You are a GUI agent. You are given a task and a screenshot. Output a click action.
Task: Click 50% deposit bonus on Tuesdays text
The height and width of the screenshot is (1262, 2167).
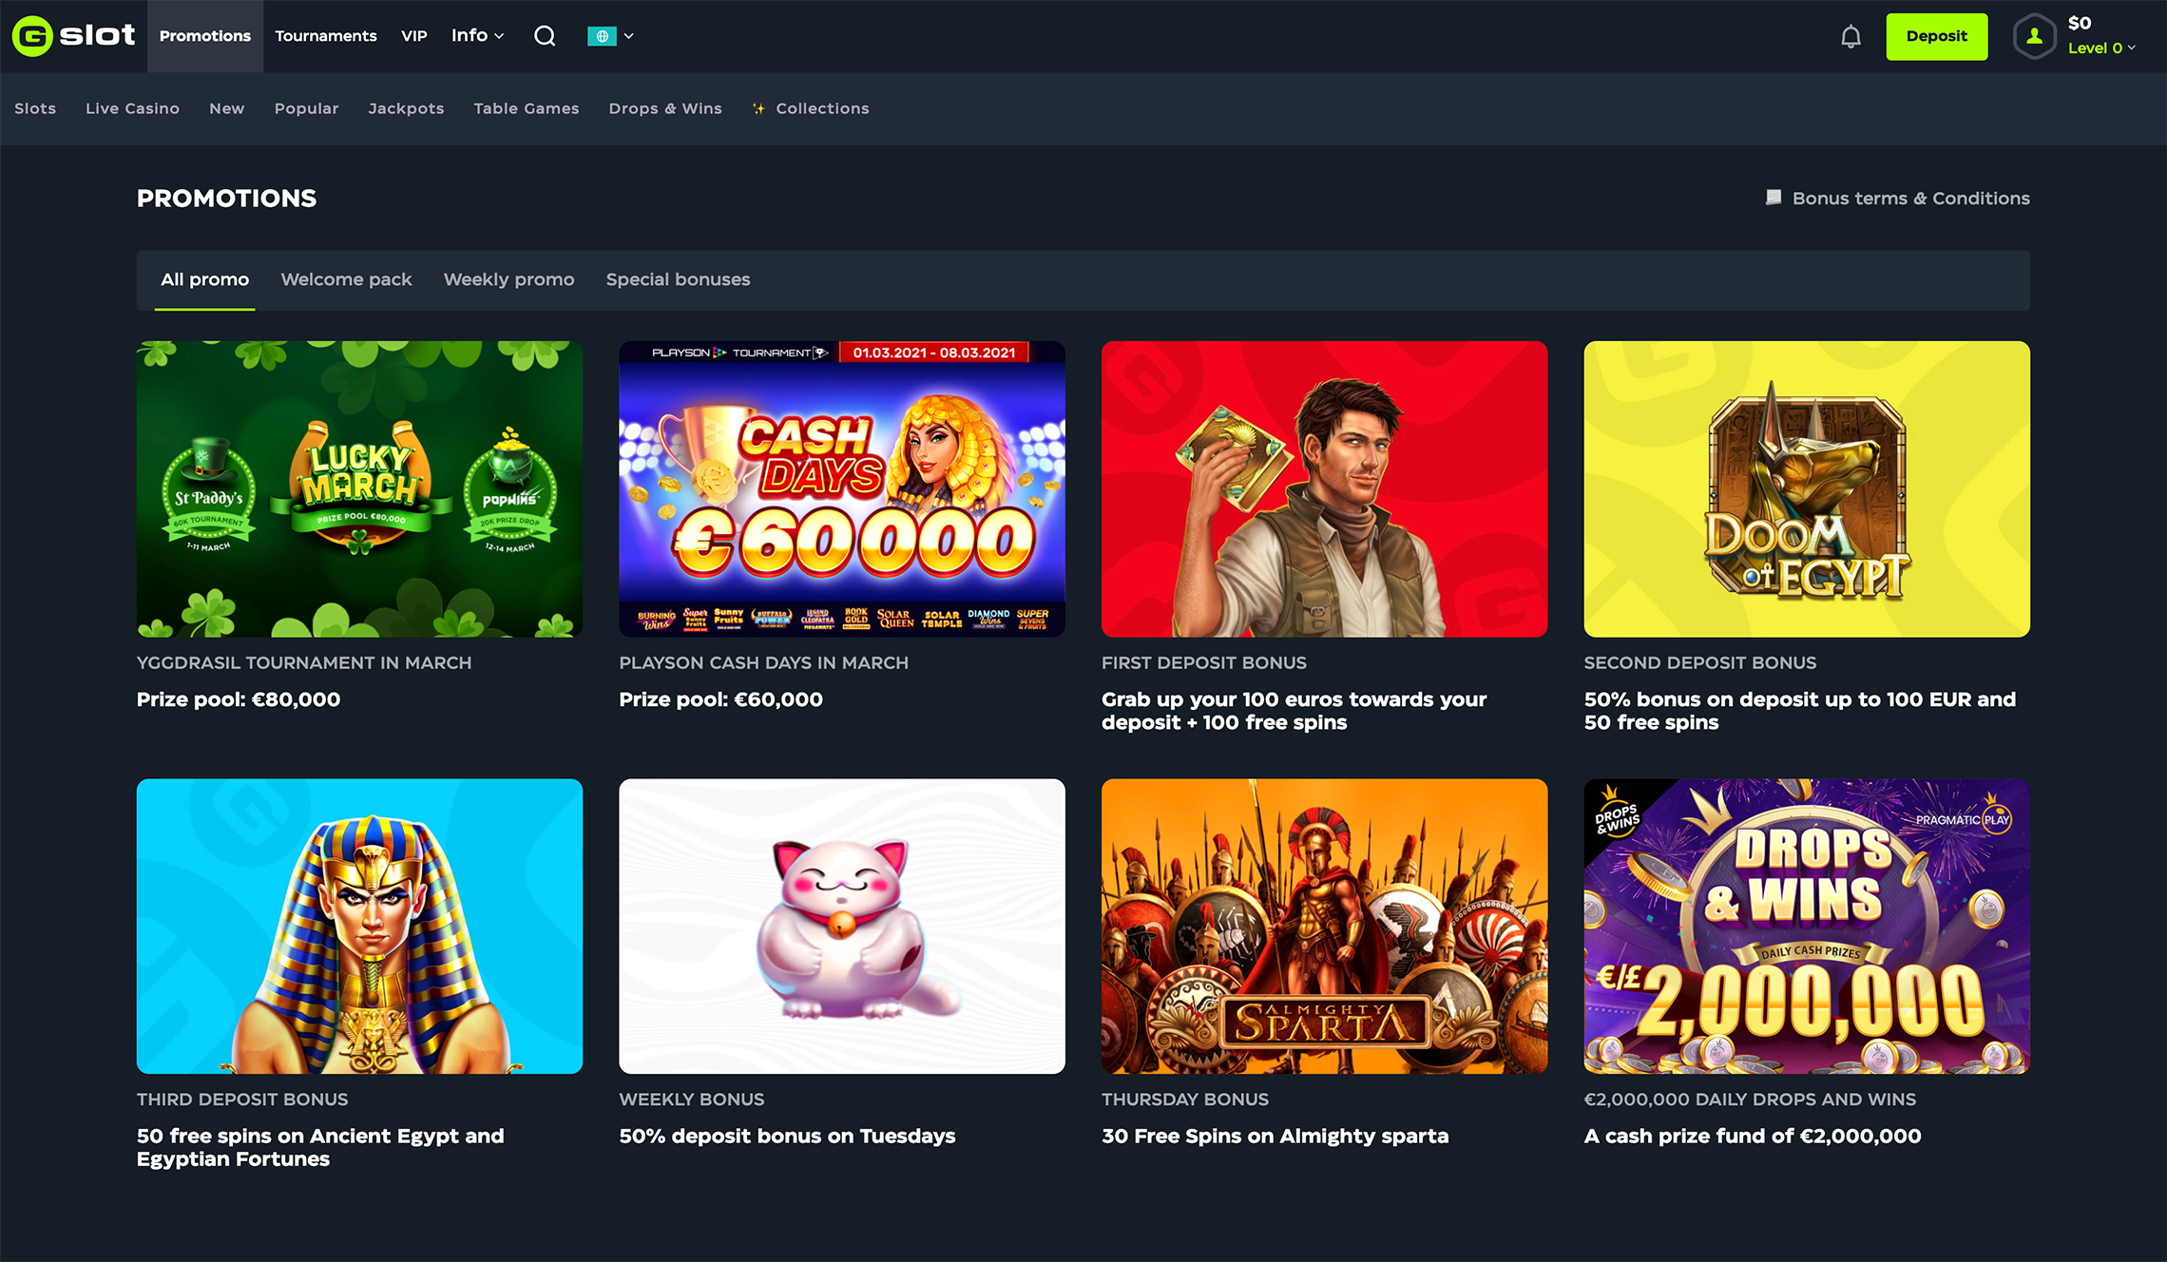point(787,1136)
